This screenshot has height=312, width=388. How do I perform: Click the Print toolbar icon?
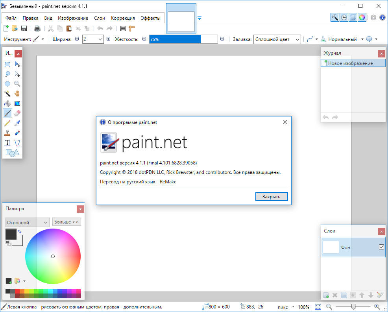pos(37,28)
